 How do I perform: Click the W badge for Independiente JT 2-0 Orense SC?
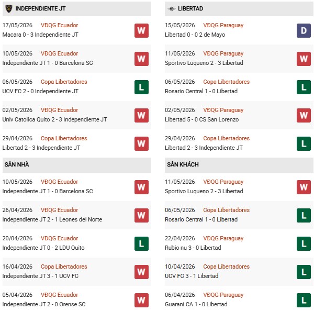141,300
